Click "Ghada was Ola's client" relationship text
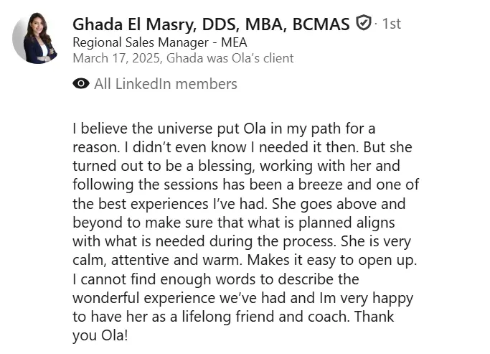The height and width of the screenshot is (354, 490). [x=230, y=58]
